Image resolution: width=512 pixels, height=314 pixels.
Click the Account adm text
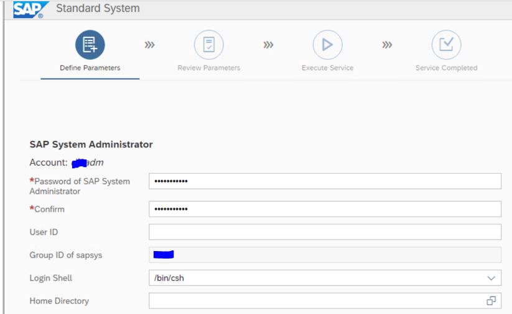coord(67,162)
